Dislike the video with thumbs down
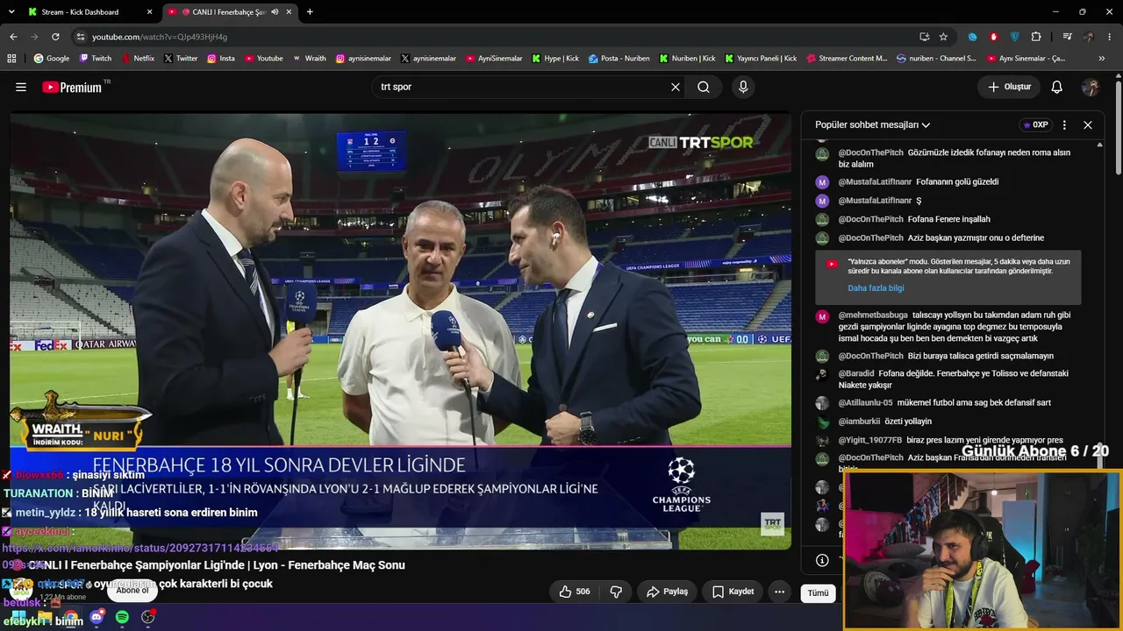Image resolution: width=1123 pixels, height=631 pixels. coord(616,592)
